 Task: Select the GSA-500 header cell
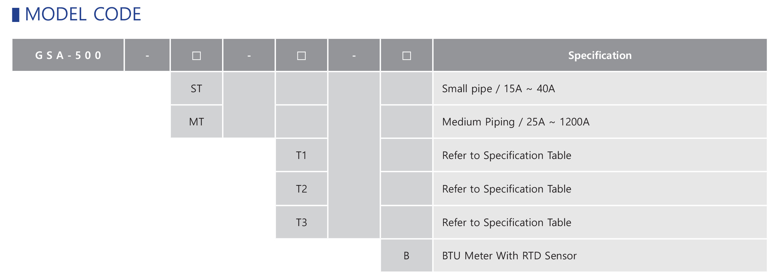point(68,55)
